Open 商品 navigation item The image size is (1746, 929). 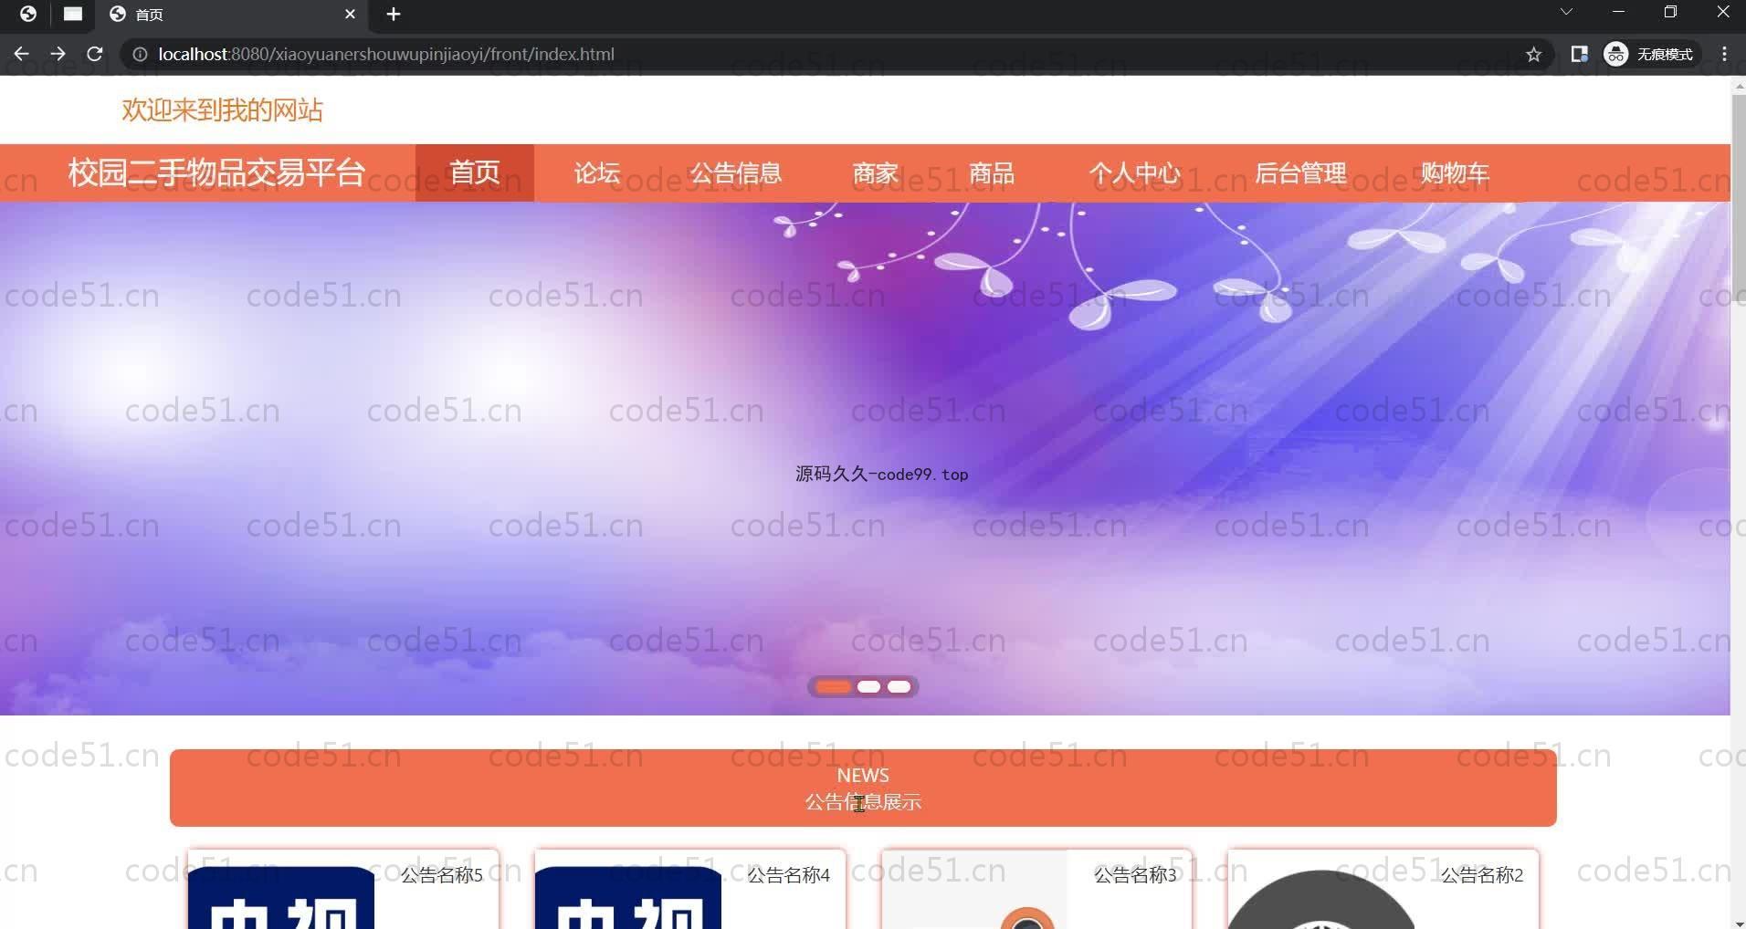[x=992, y=172]
